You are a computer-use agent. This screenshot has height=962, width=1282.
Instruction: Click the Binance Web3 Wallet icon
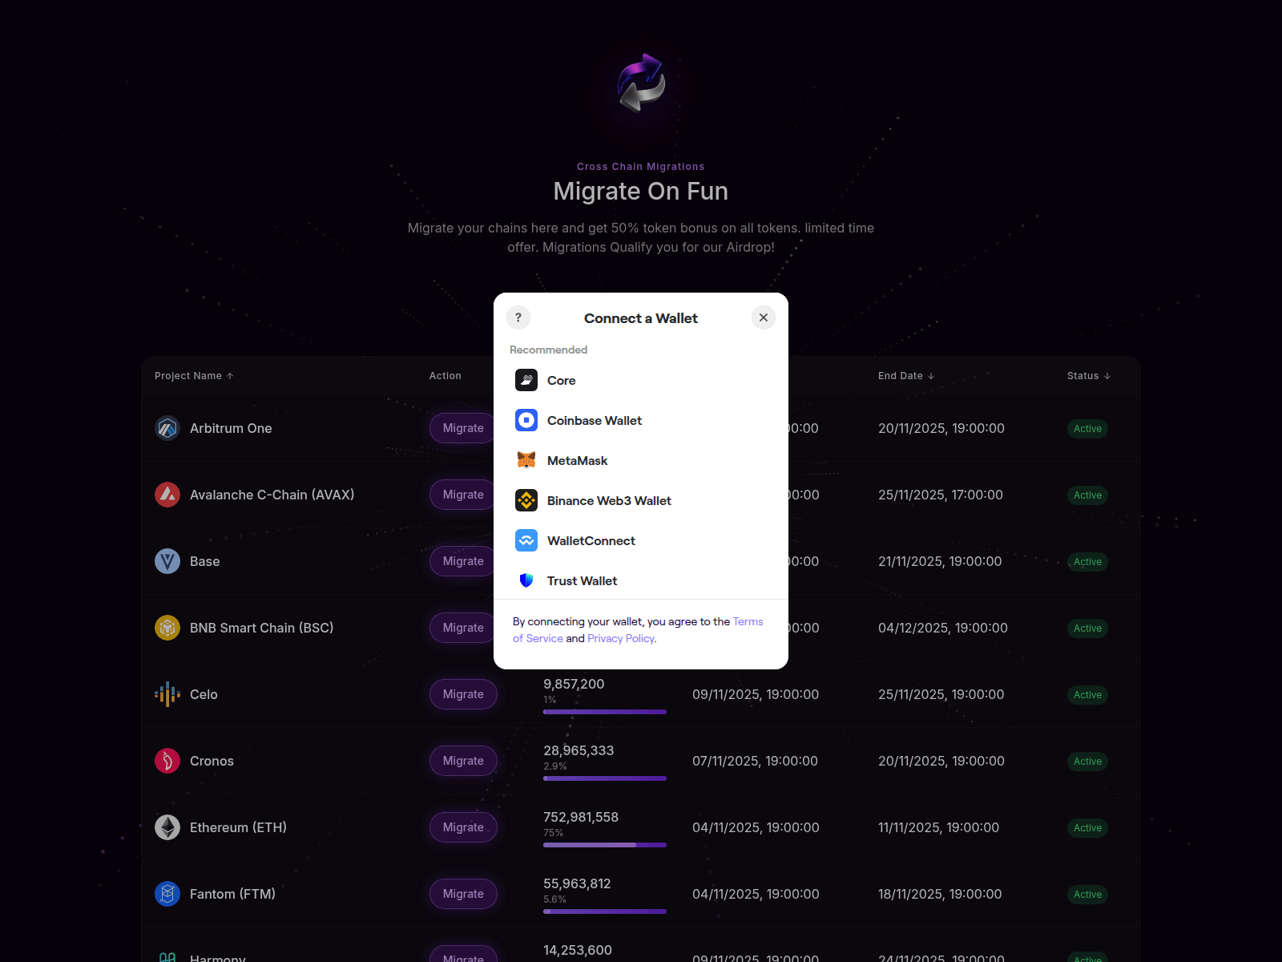click(x=526, y=500)
